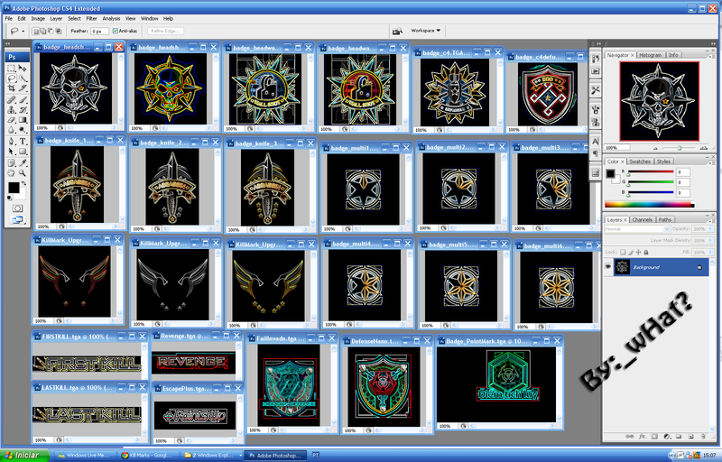Collapse the toolbox double arrows
This screenshot has height=462, width=722.
point(8,43)
